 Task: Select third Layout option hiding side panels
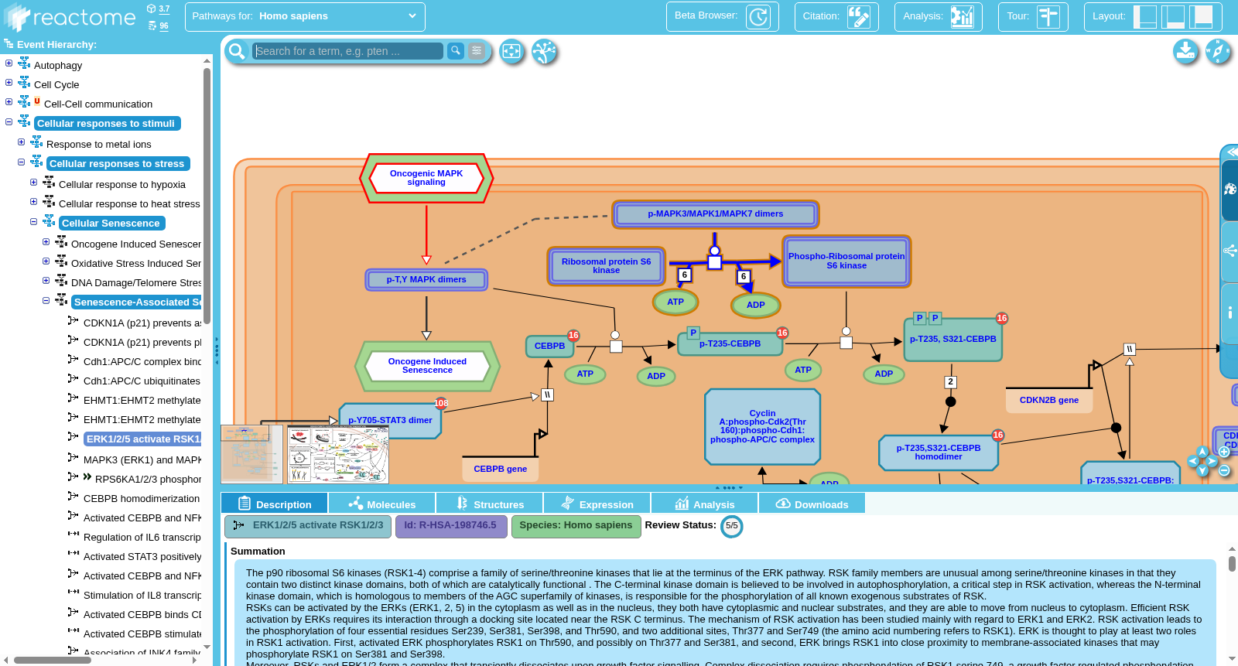[1202, 16]
